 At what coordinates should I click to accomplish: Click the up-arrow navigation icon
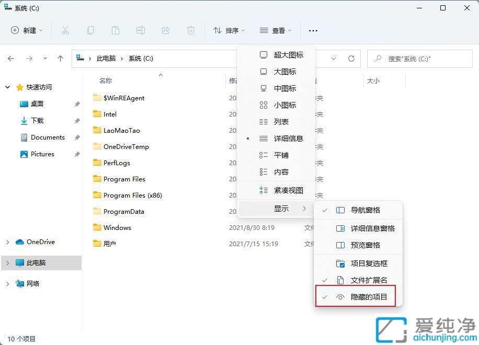pos(60,59)
